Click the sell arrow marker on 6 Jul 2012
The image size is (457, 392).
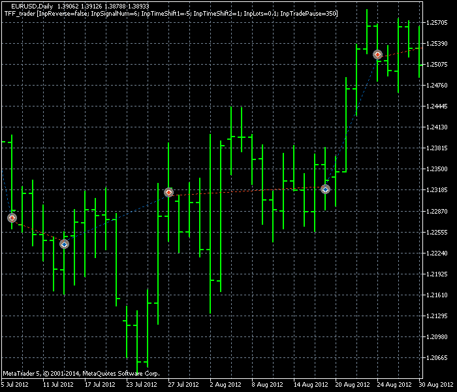point(12,218)
